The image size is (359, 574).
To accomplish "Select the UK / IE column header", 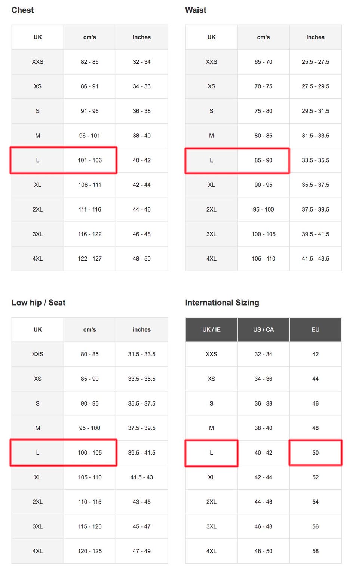I will point(211,329).
